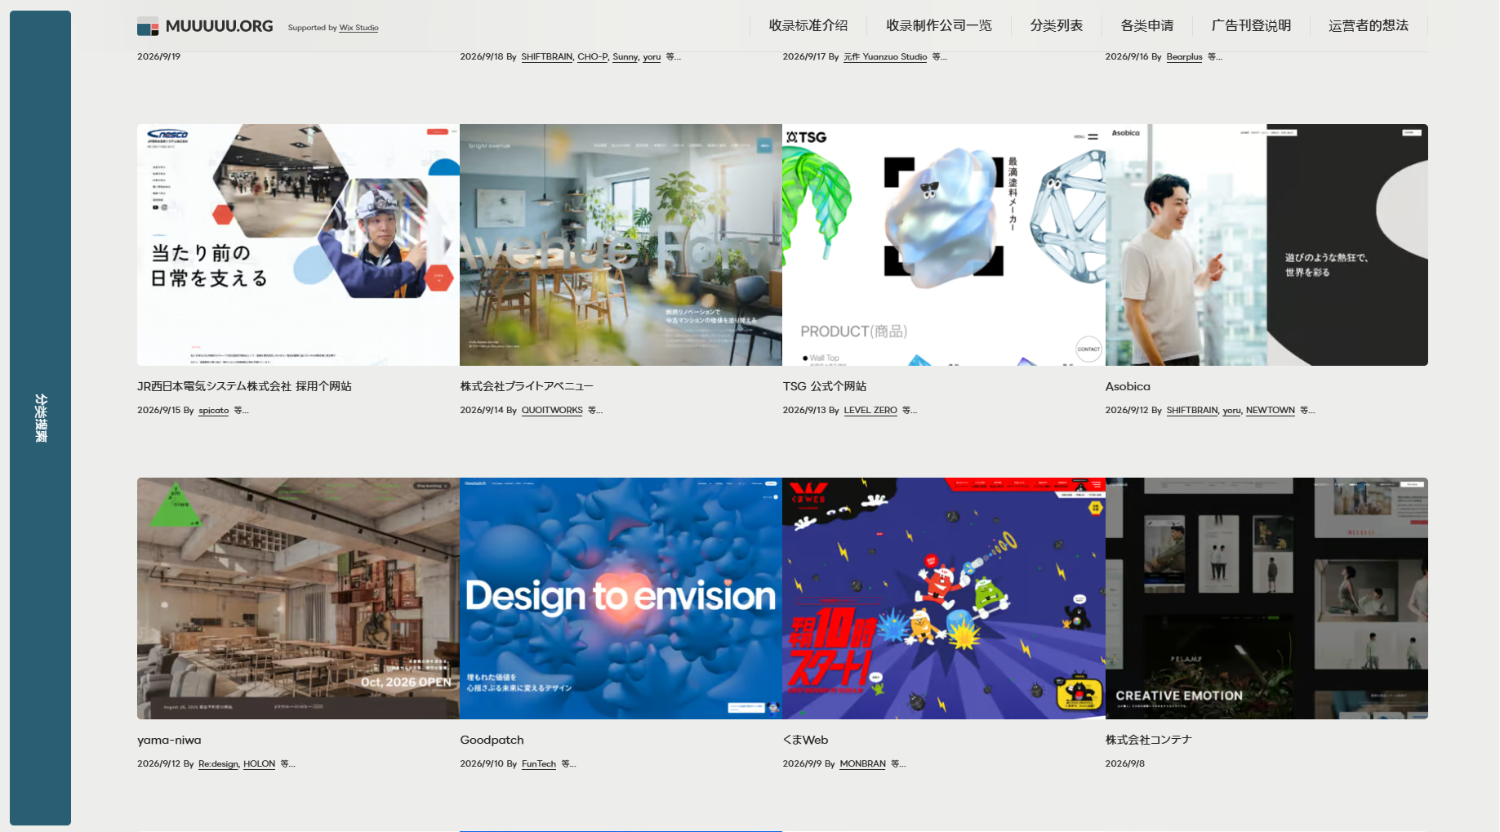The image size is (1500, 832).
Task: Open 广告刊登说明 from the navigation
Action: coord(1251,25)
